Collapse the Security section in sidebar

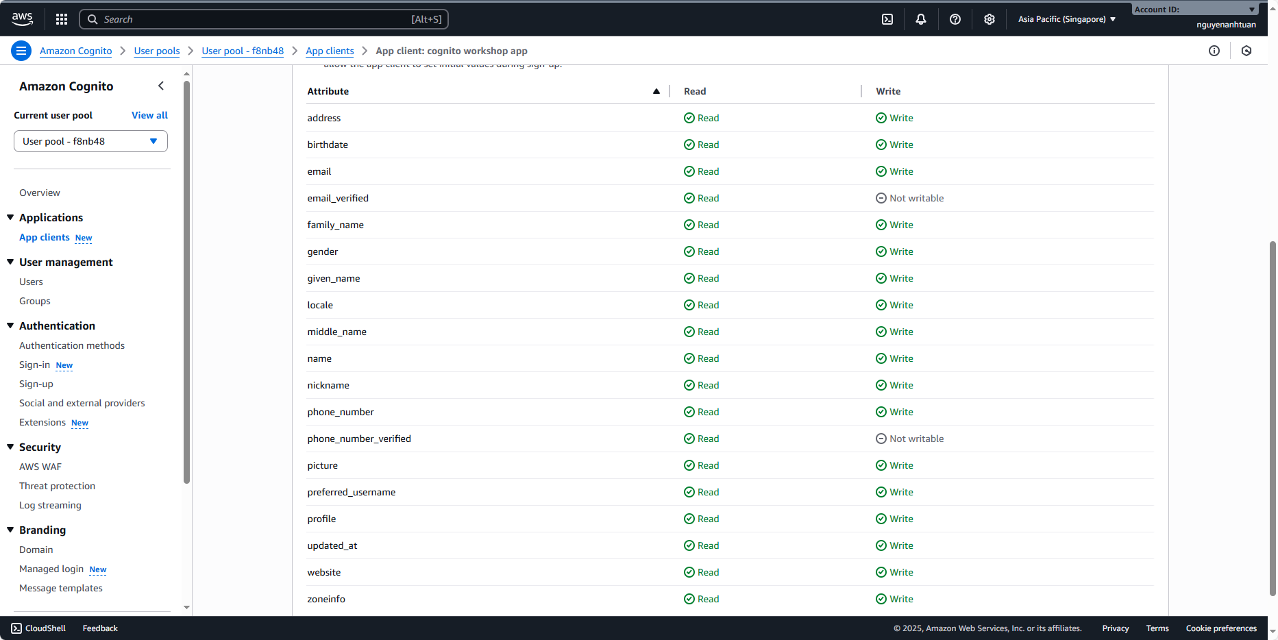[x=10, y=447]
